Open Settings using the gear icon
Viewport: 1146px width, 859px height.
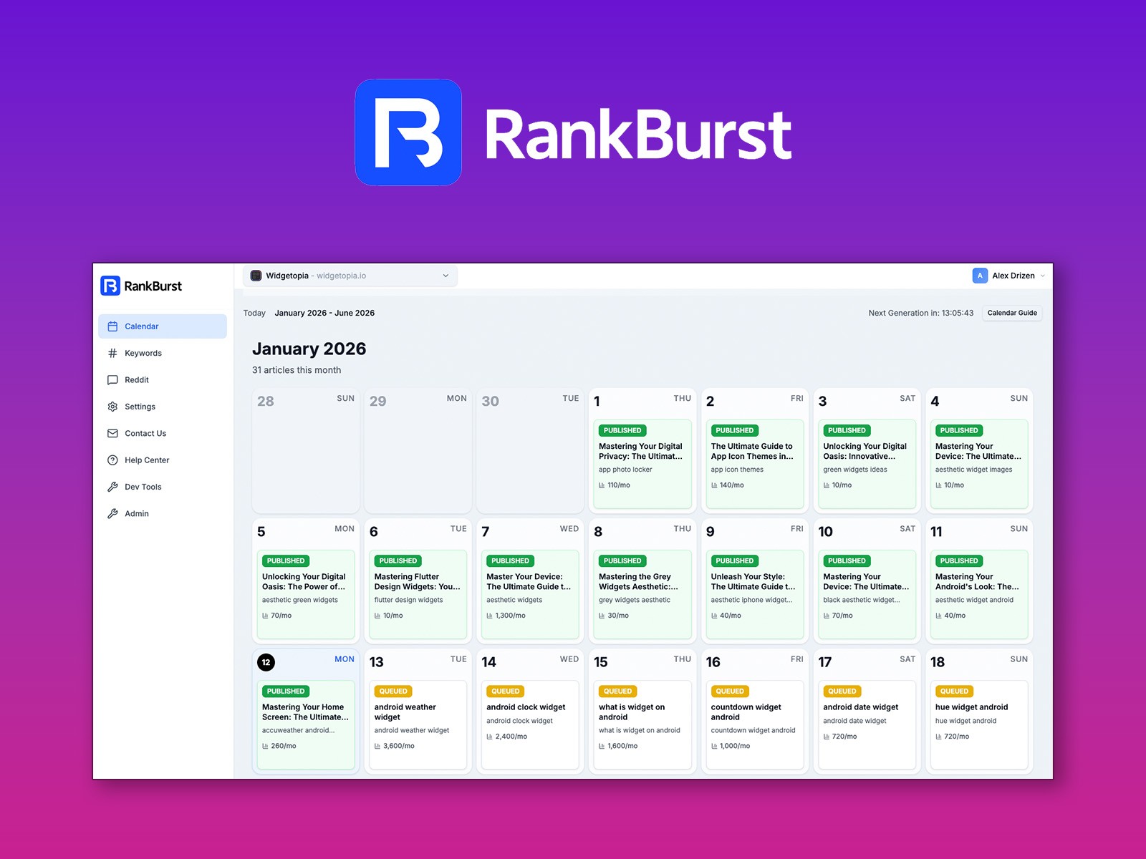[112, 406]
